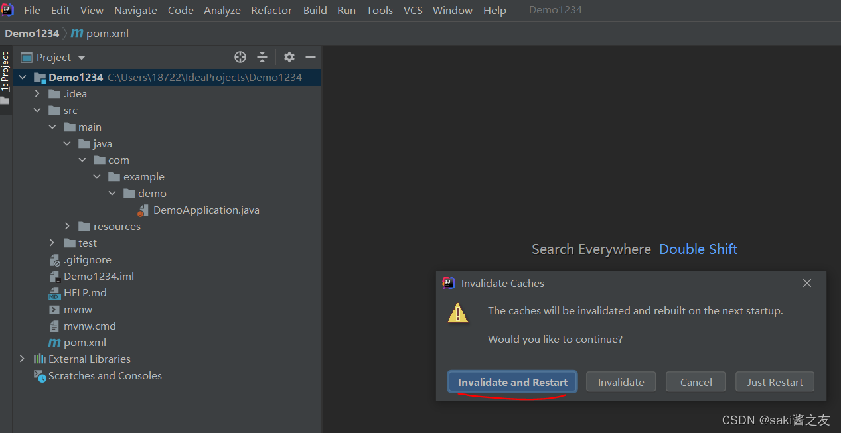Expand External Libraries
This screenshot has width=841, height=433.
(22, 359)
